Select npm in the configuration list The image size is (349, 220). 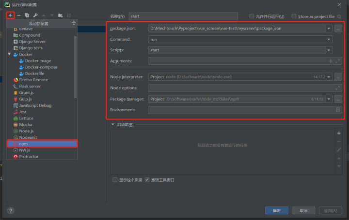[42, 144]
